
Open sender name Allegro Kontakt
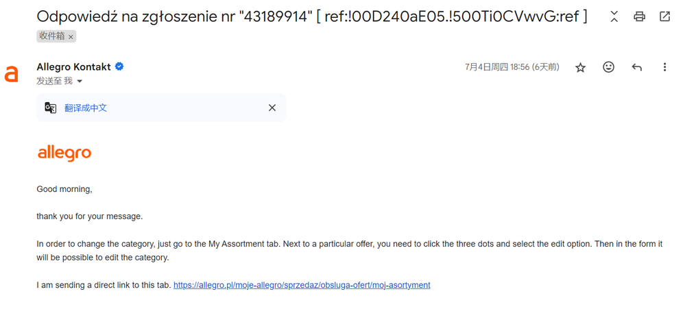click(x=74, y=66)
